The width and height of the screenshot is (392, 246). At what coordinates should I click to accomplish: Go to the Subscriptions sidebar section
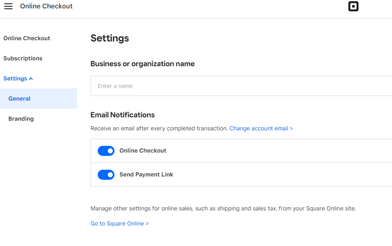point(23,58)
